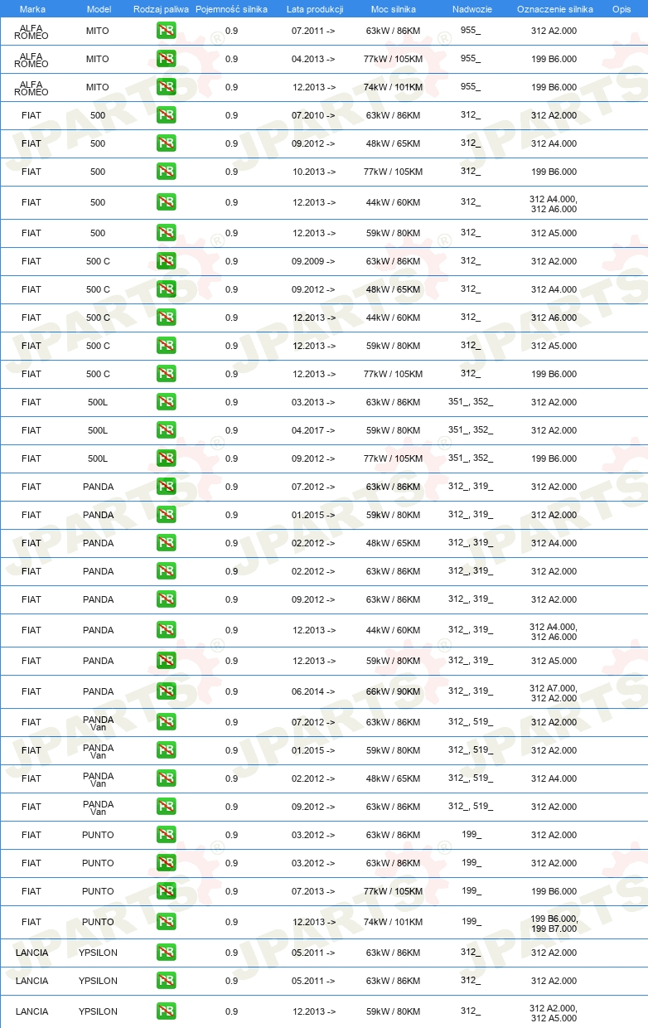The height and width of the screenshot is (1028, 648).
Task: Click fuel icon in Alfa Romeo MITO 07.2011 row
Action: click(x=166, y=31)
